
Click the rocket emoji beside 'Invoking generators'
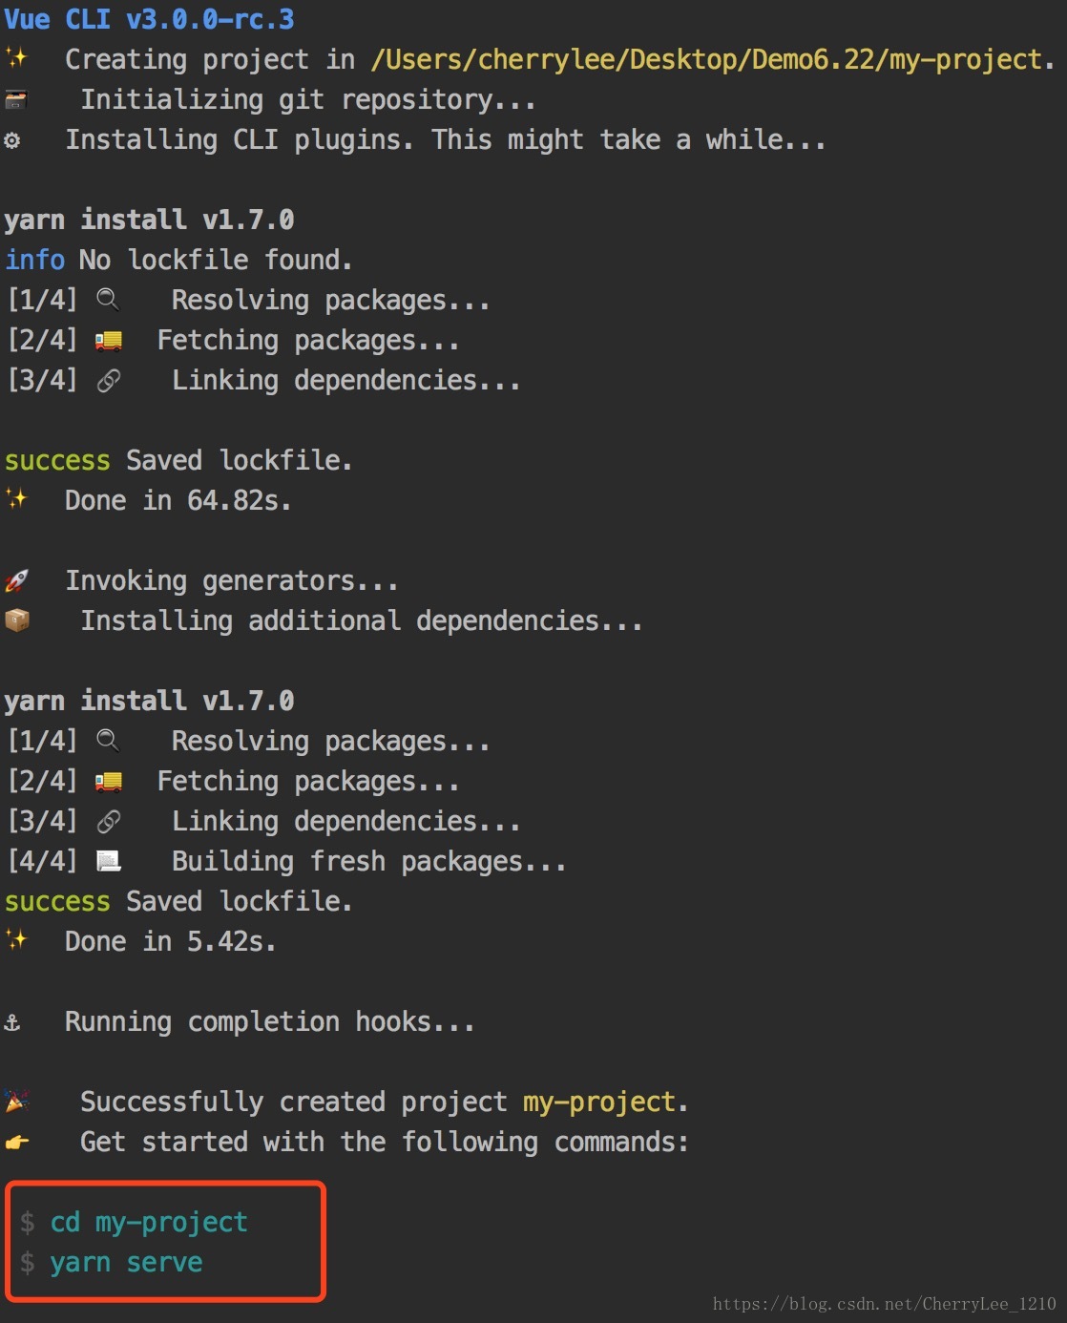[16, 580]
